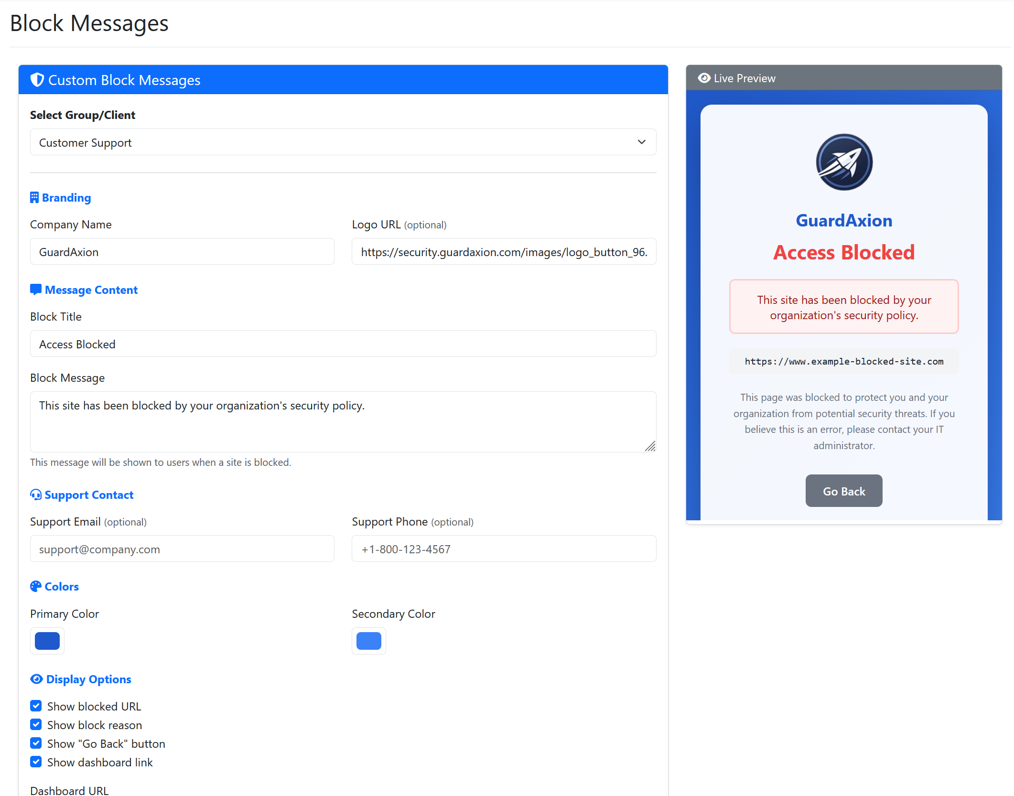The image size is (1014, 796).
Task: Open the Secondary Color picker
Action: pyautogui.click(x=368, y=641)
